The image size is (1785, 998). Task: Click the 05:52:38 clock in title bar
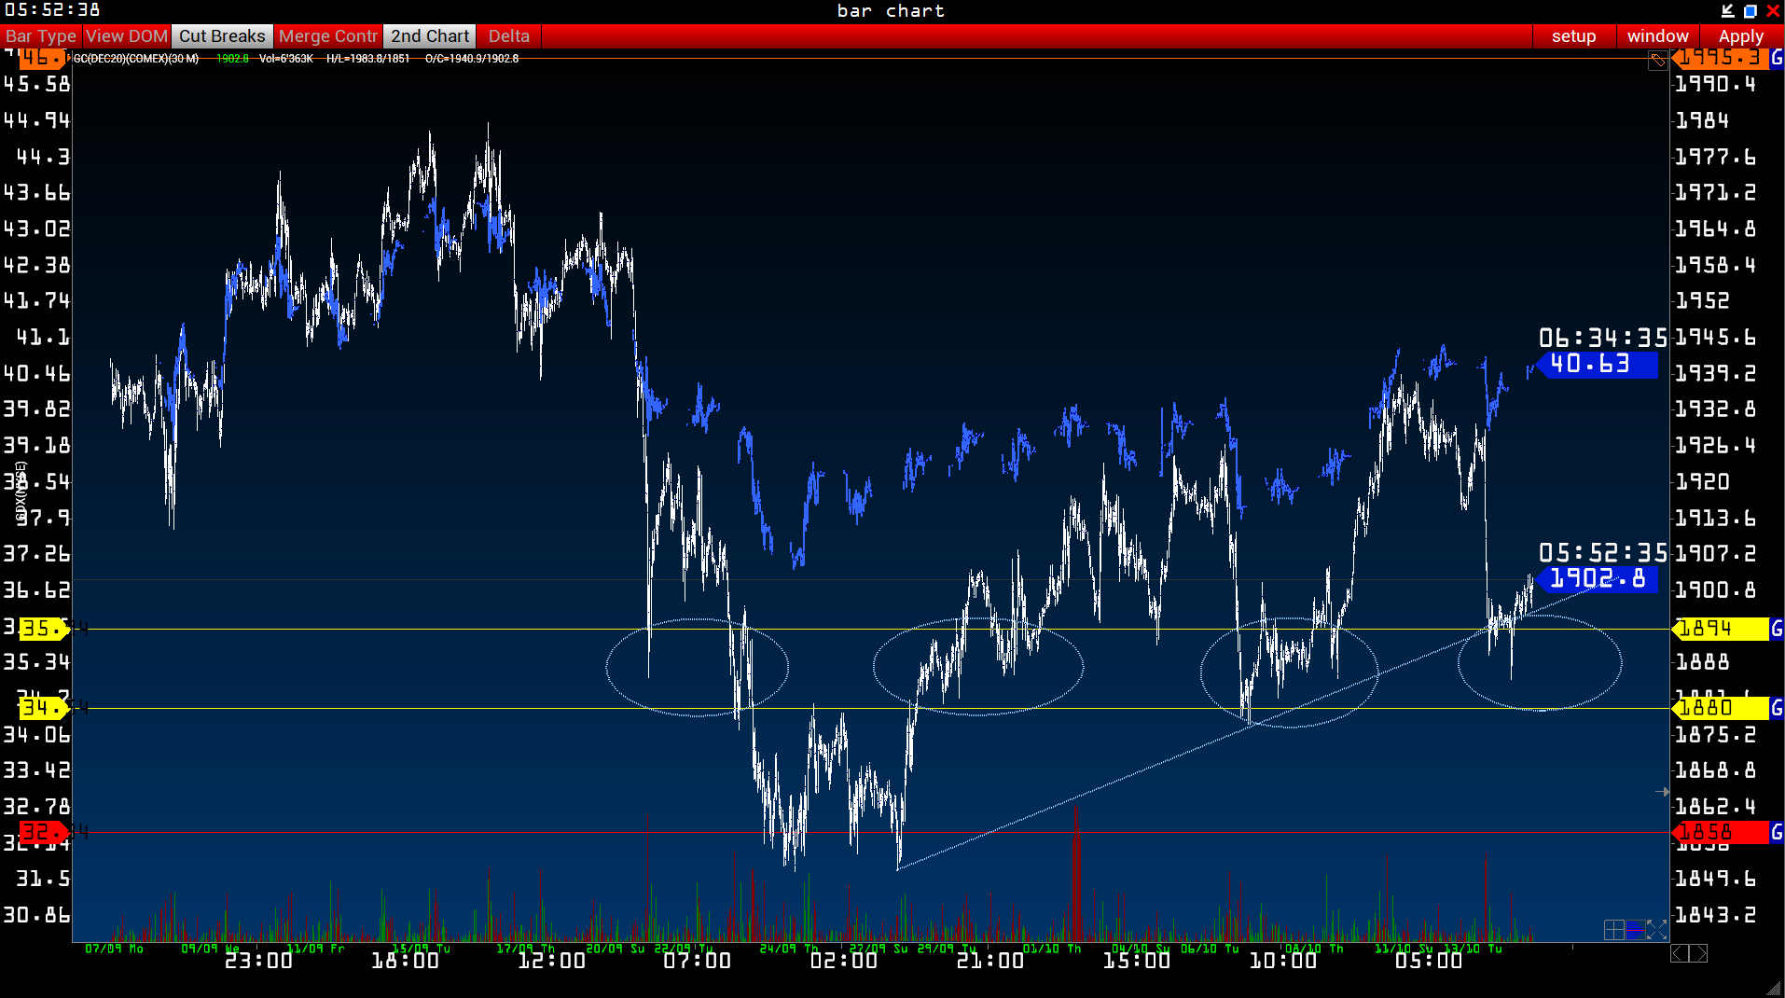coord(52,10)
